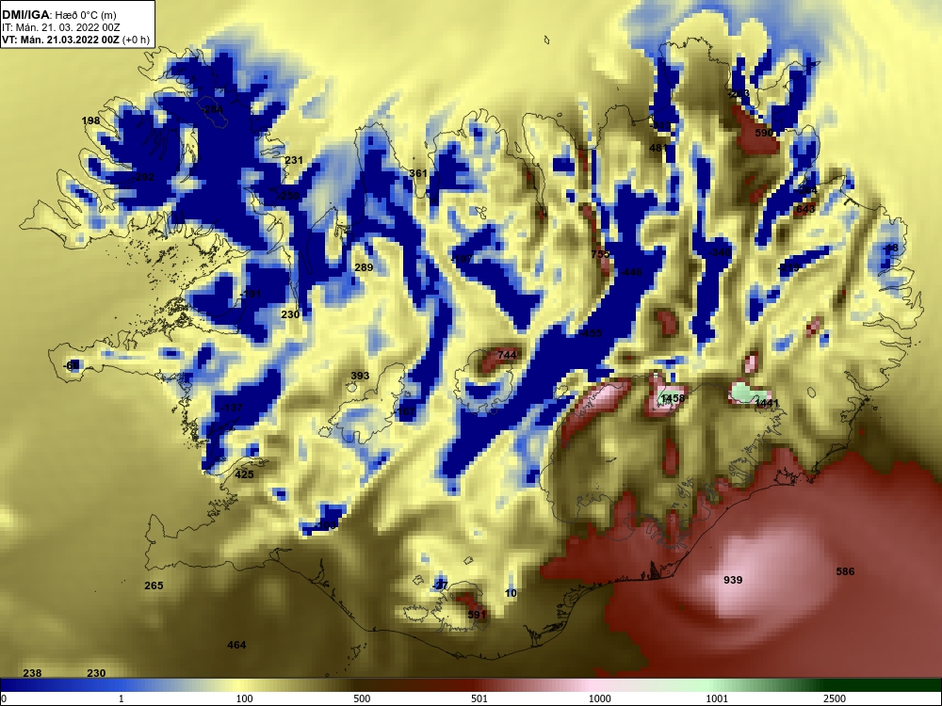Screen dimensions: 942x706
Task: Pick the pale yellow band of the color legend
Action: (x=240, y=685)
